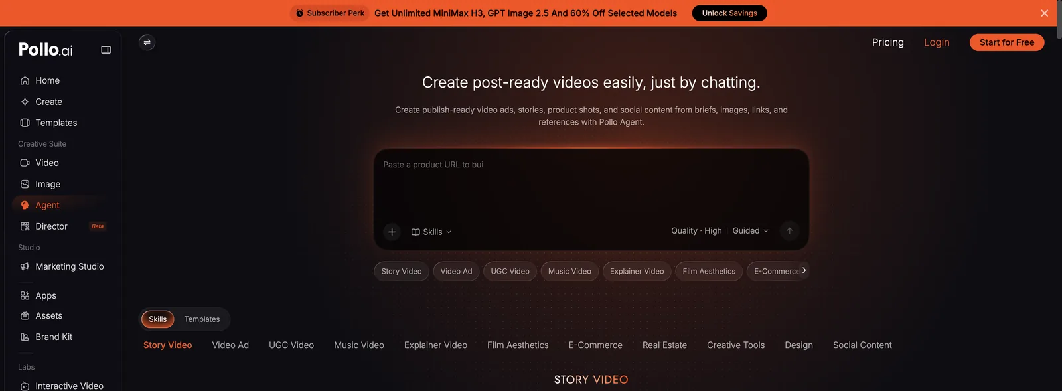Select the Music Video category tab
Screen dimensions: 1062x391
coord(359,345)
